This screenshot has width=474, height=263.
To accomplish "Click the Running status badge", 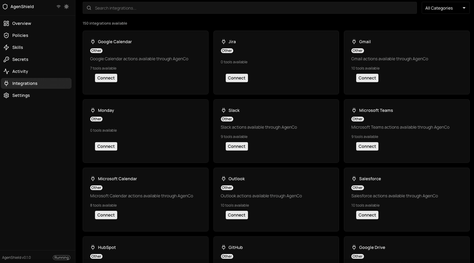I will (62, 258).
